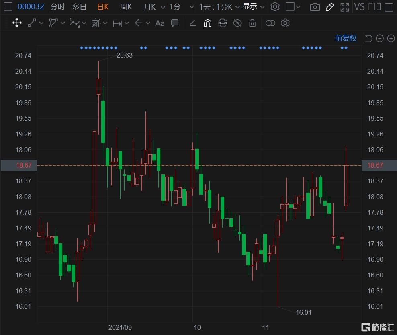The image size is (397, 335).
Task: Select the polygon shape drawing tool
Action: [53, 23]
